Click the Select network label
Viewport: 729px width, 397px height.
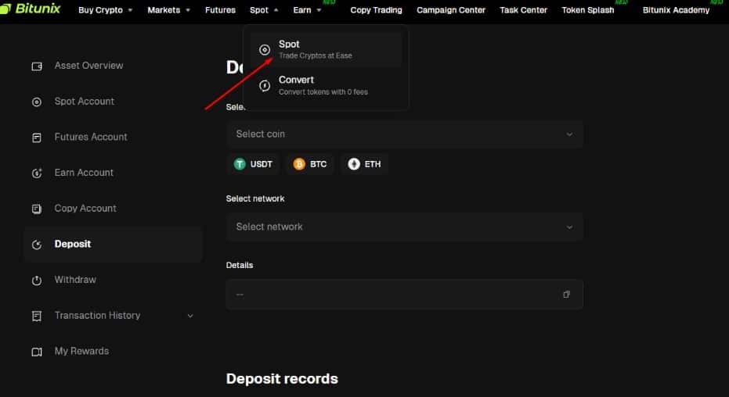(x=255, y=199)
